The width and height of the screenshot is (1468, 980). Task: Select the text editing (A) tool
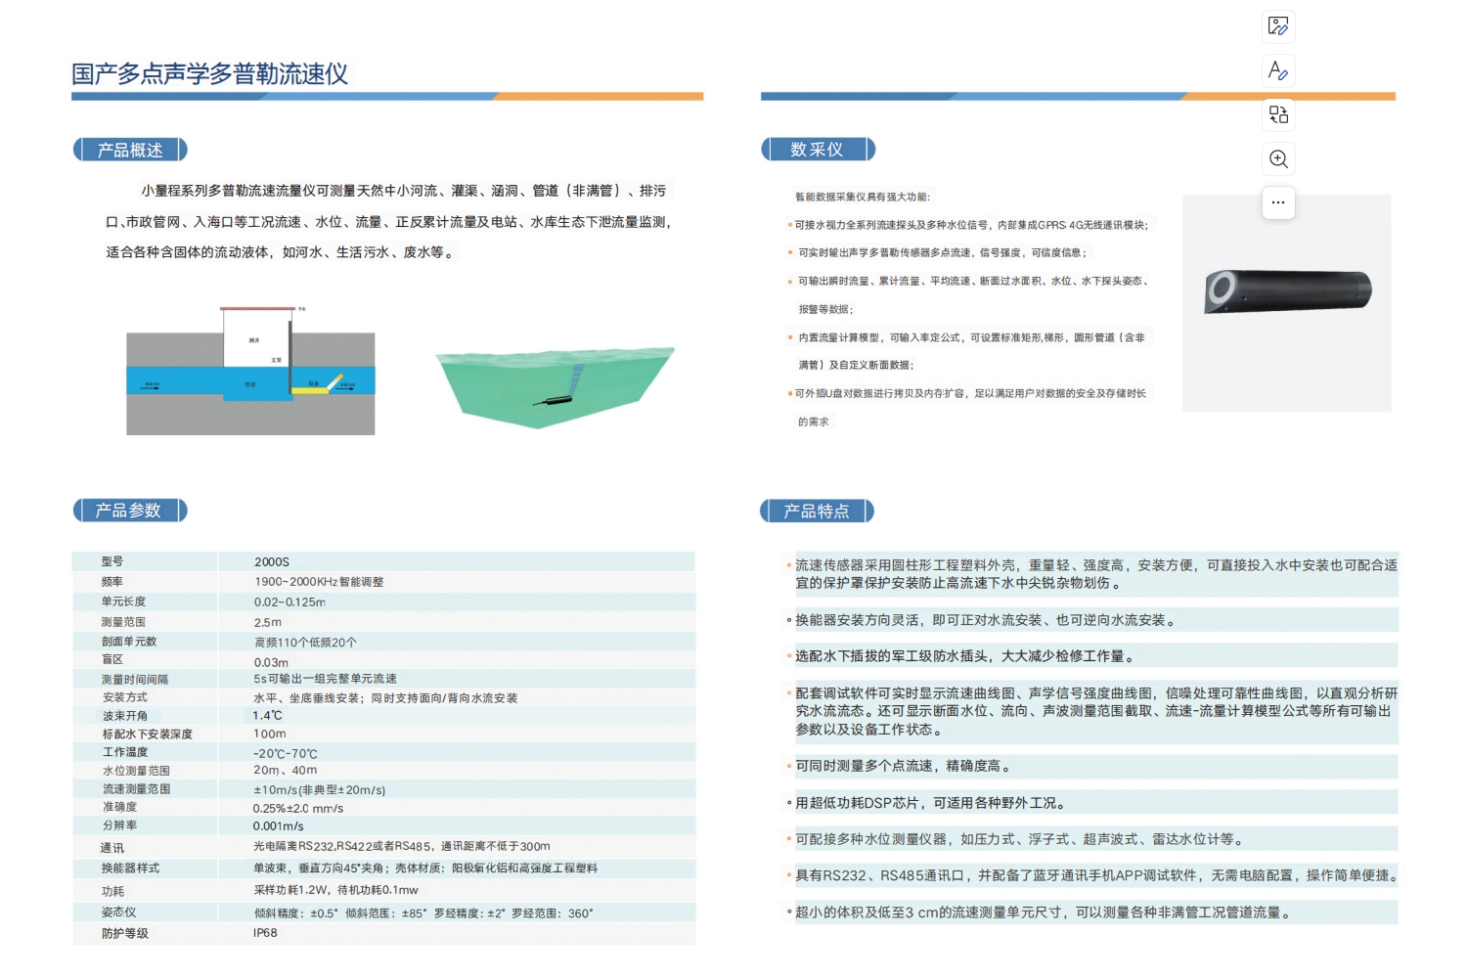point(1278,70)
